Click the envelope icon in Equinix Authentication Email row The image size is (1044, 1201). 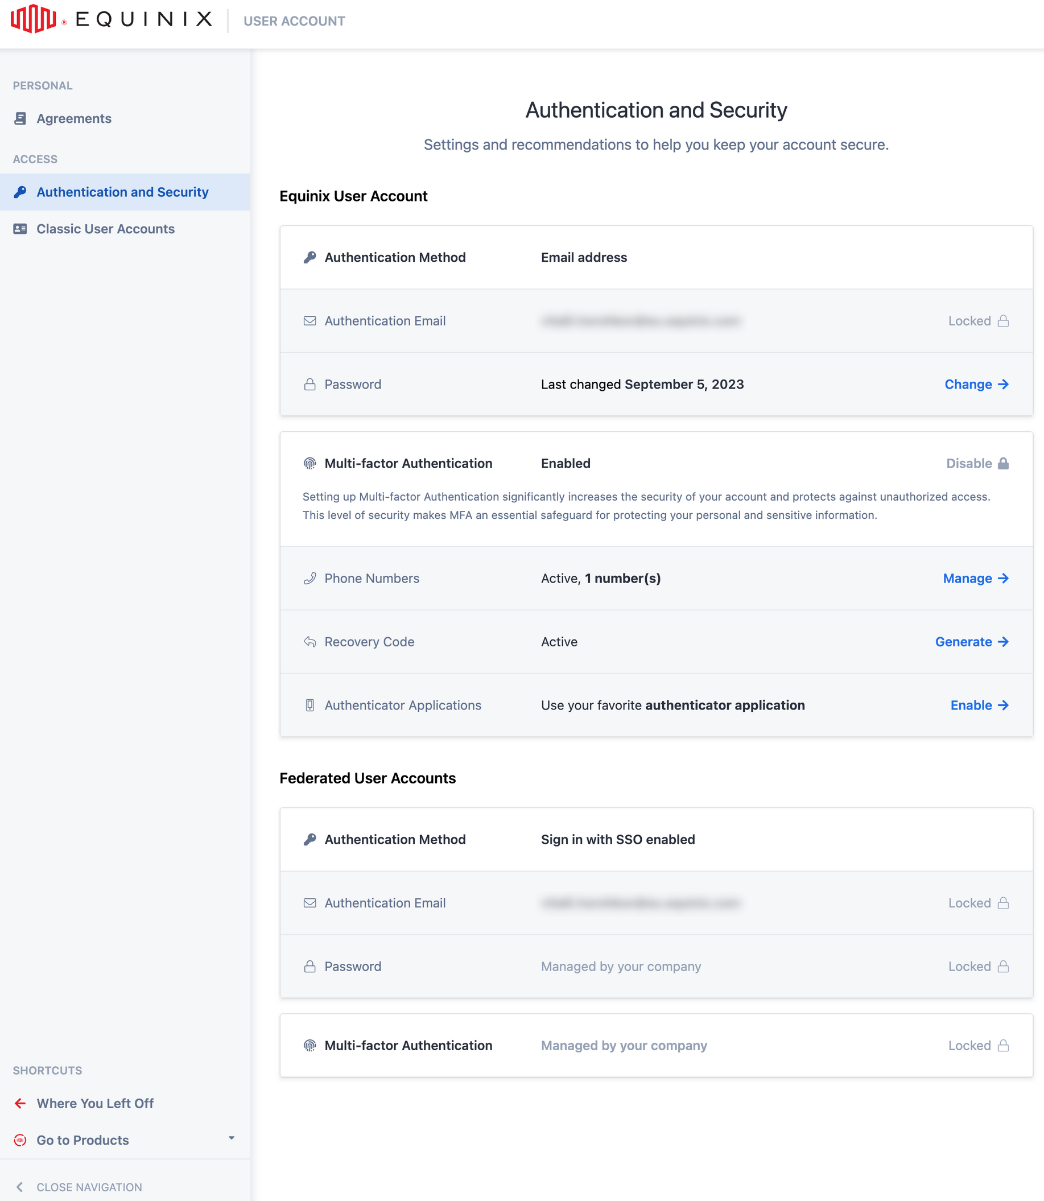310,321
